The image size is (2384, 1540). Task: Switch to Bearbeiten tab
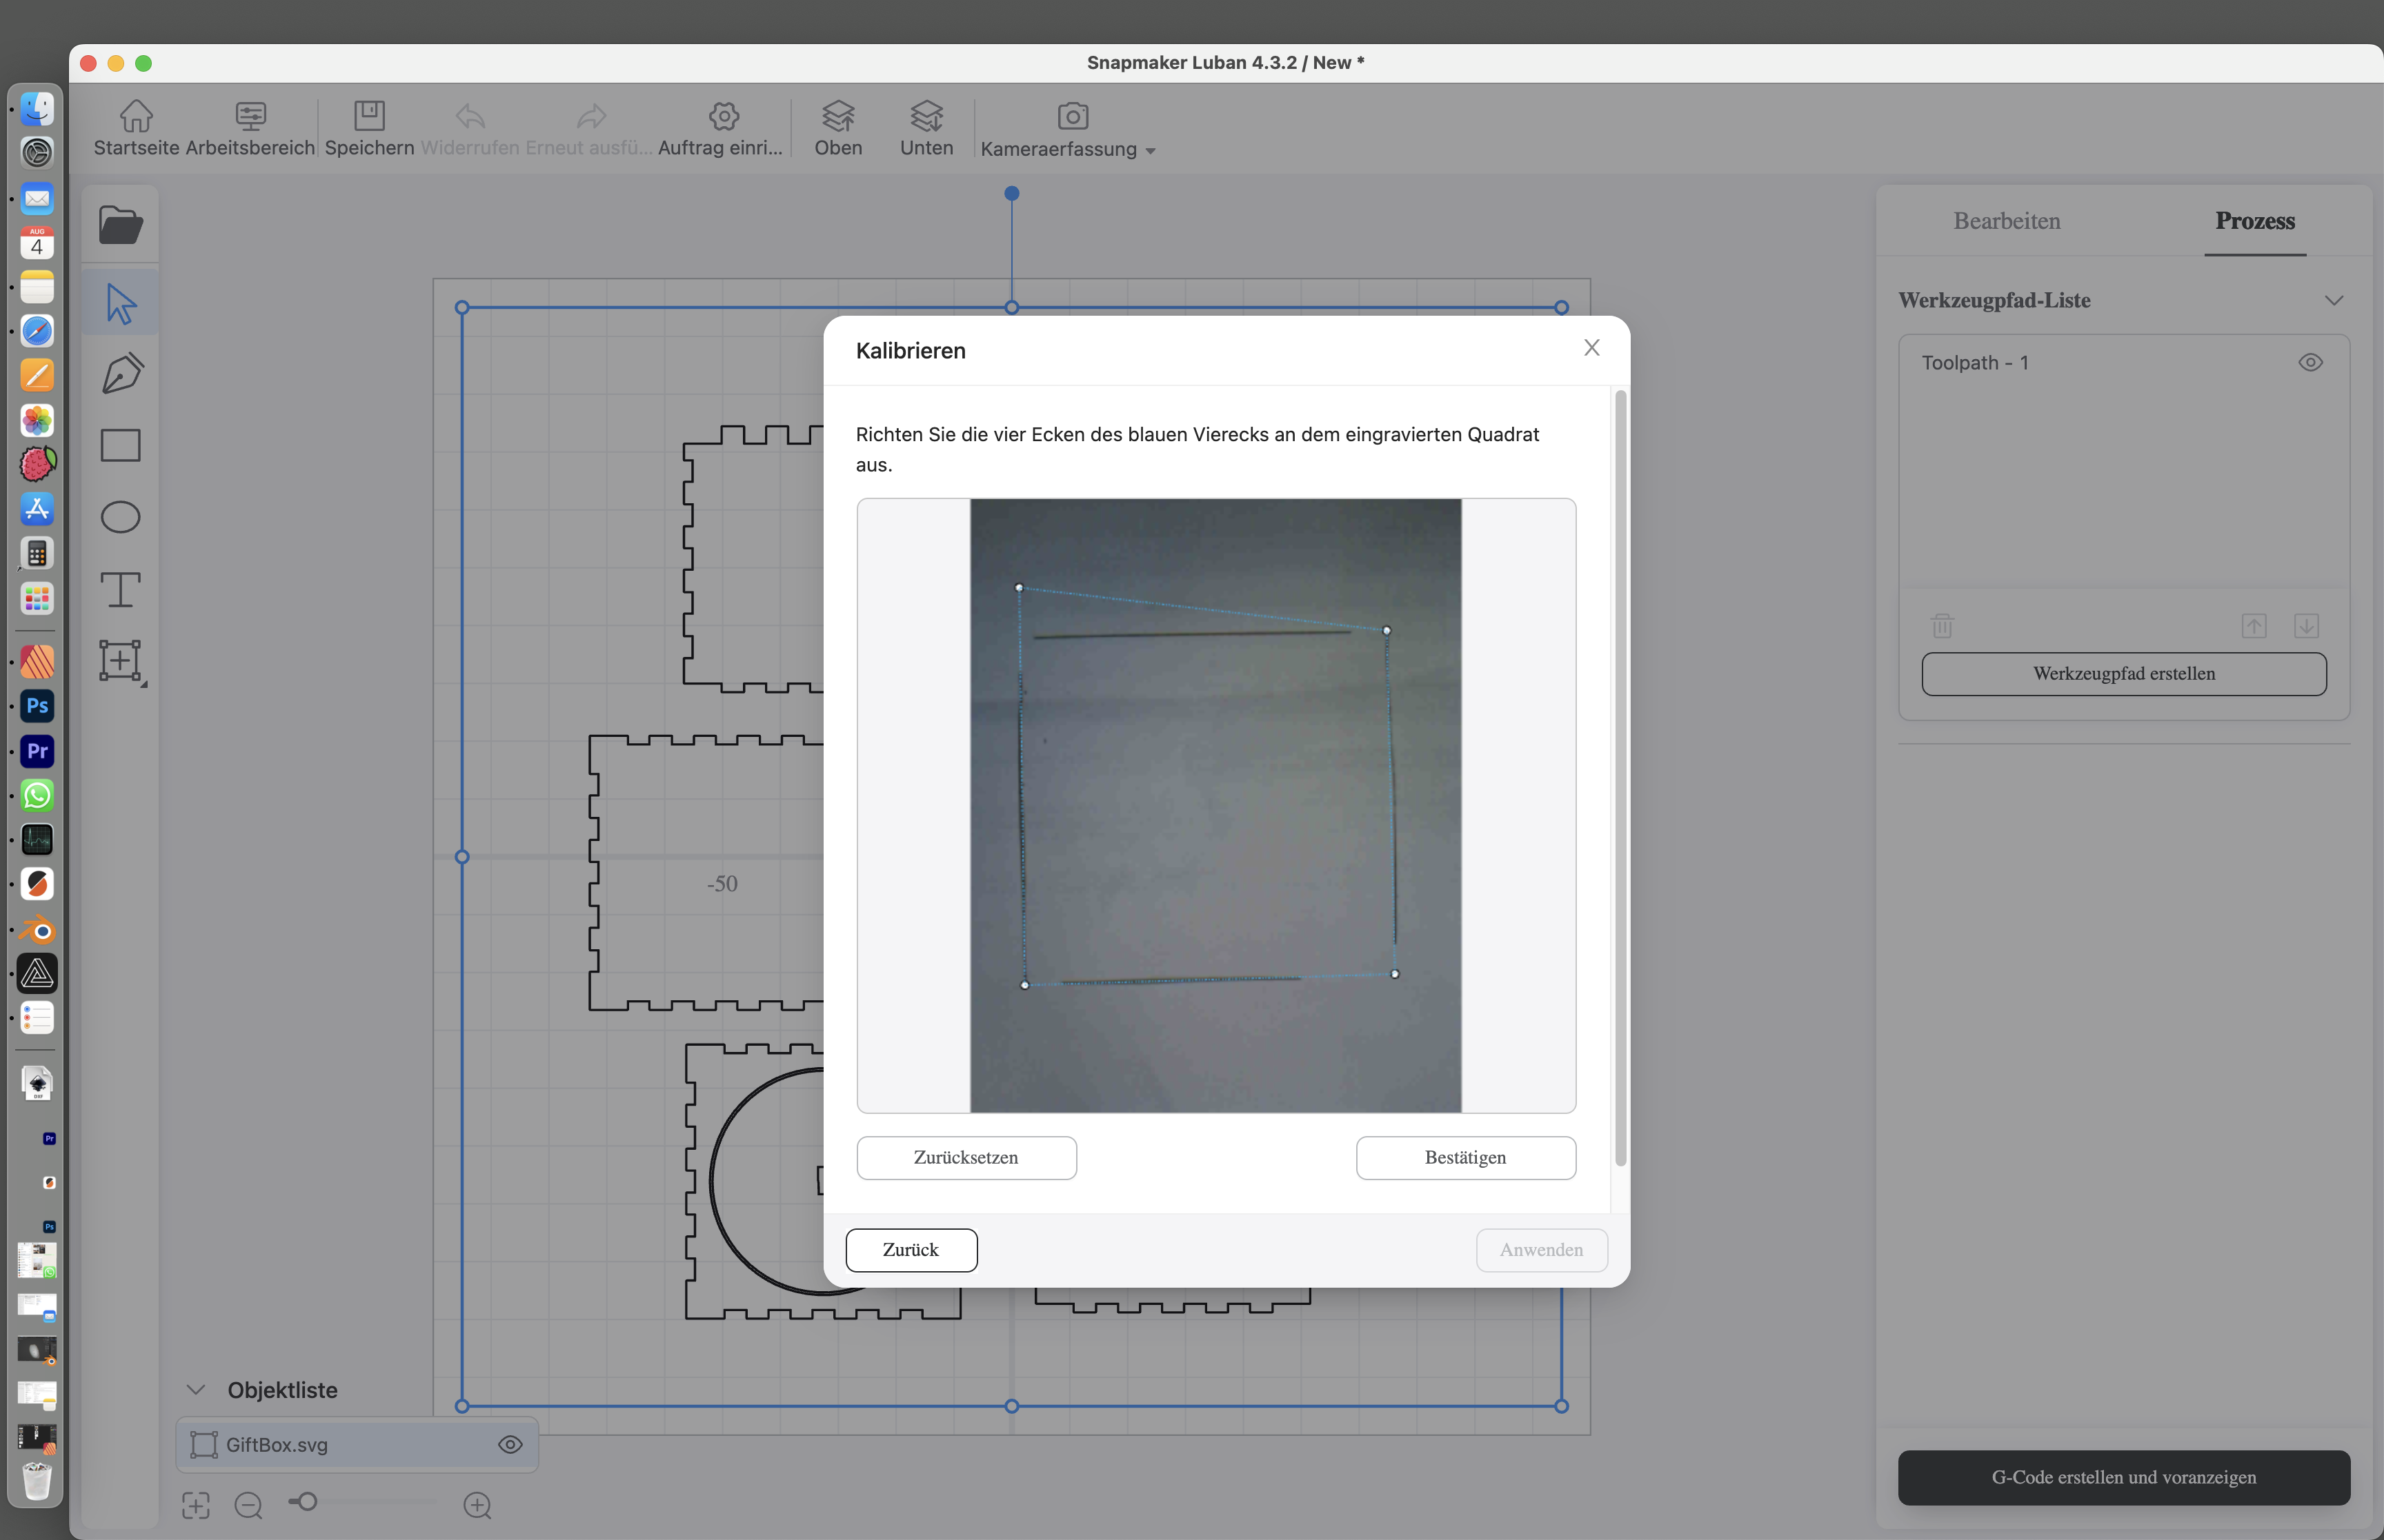[2006, 221]
